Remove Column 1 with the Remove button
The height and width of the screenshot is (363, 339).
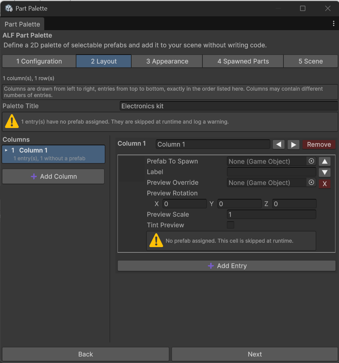tap(319, 145)
